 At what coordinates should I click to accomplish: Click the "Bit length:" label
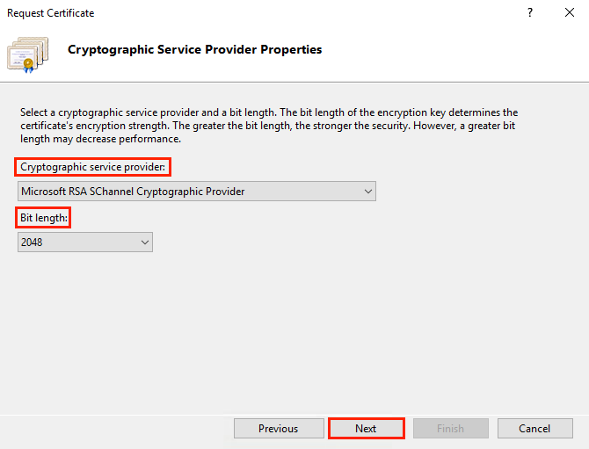pyautogui.click(x=44, y=217)
